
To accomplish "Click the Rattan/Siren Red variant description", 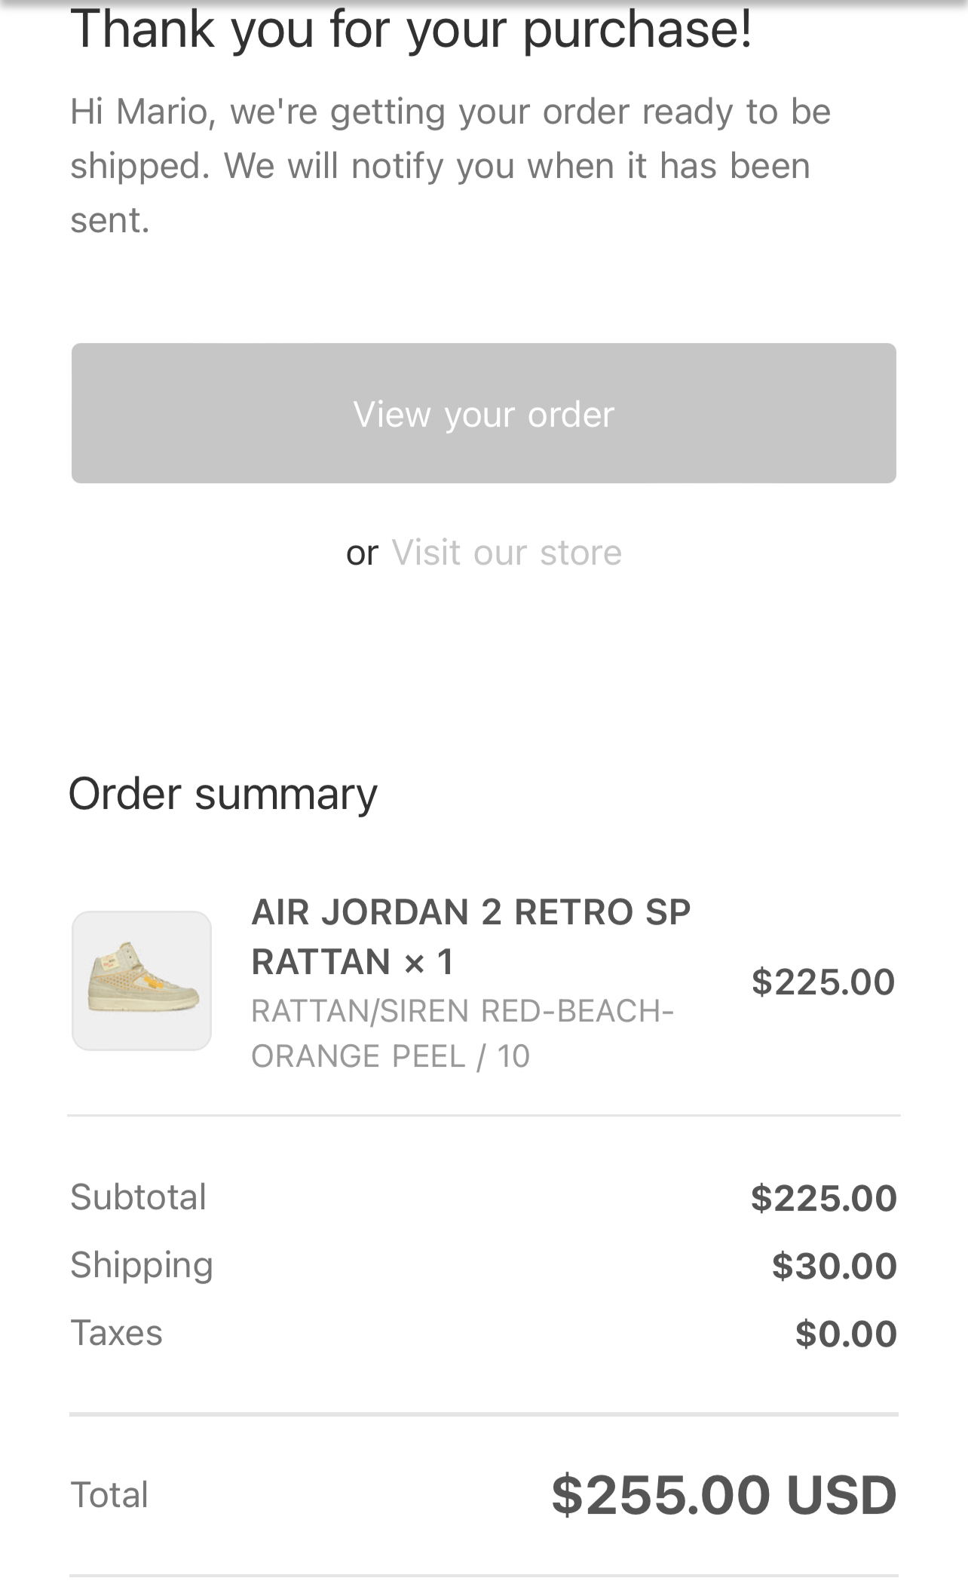I will [x=462, y=1033].
